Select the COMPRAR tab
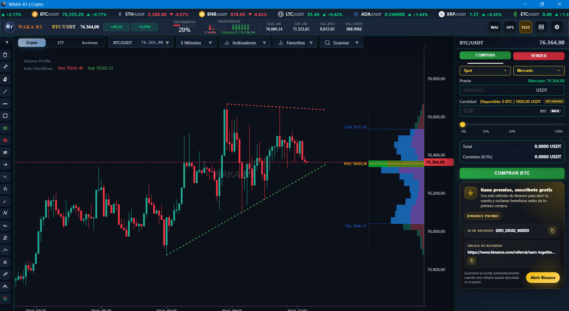 click(x=485, y=55)
